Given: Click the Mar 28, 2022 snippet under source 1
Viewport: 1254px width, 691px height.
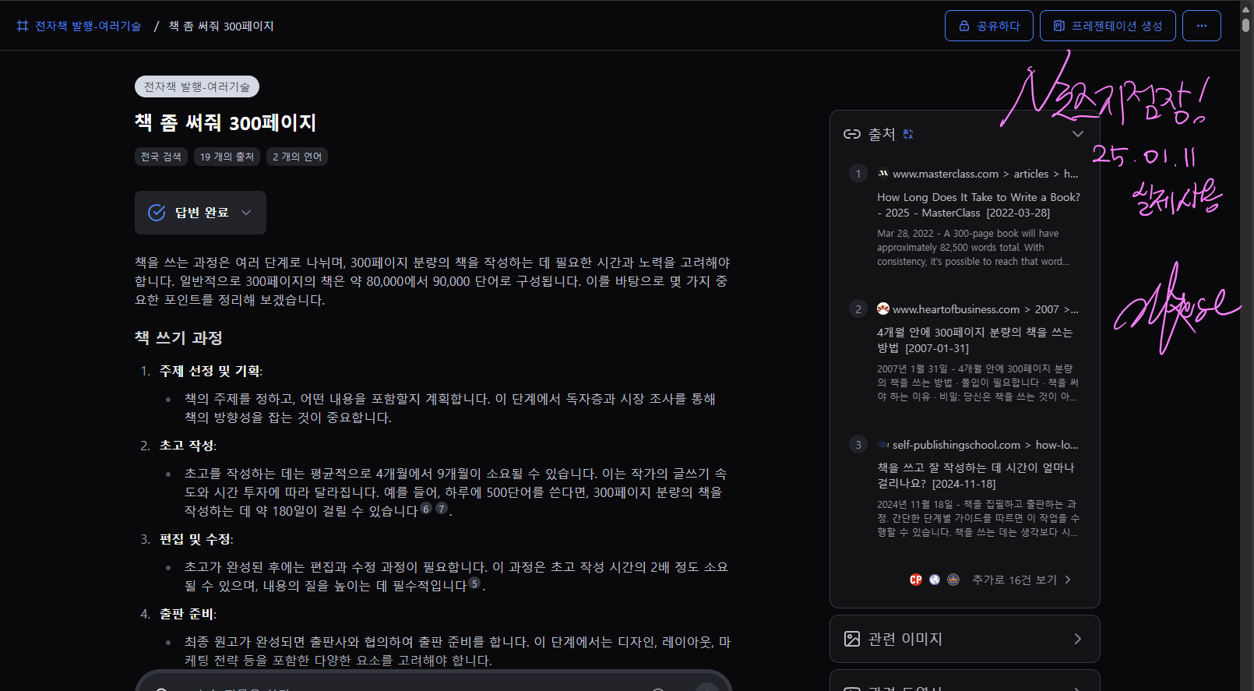Looking at the screenshot, I should click(x=973, y=248).
